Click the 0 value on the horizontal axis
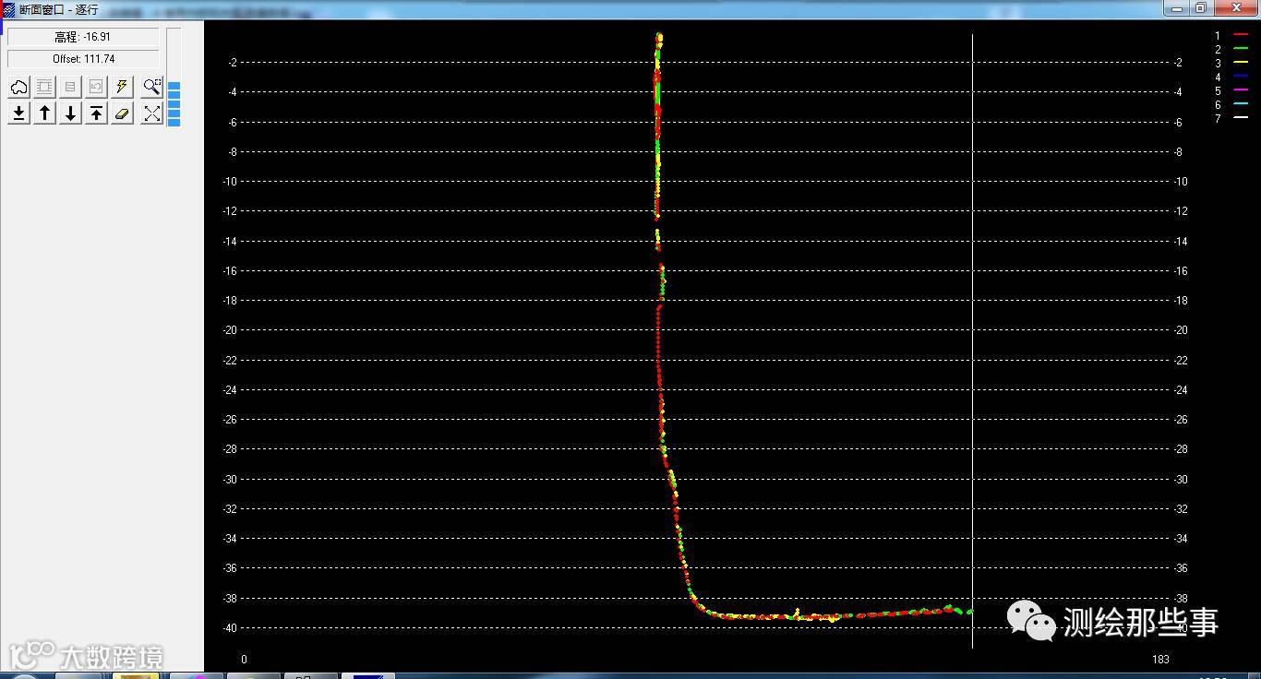This screenshot has width=1261, height=679. [244, 660]
